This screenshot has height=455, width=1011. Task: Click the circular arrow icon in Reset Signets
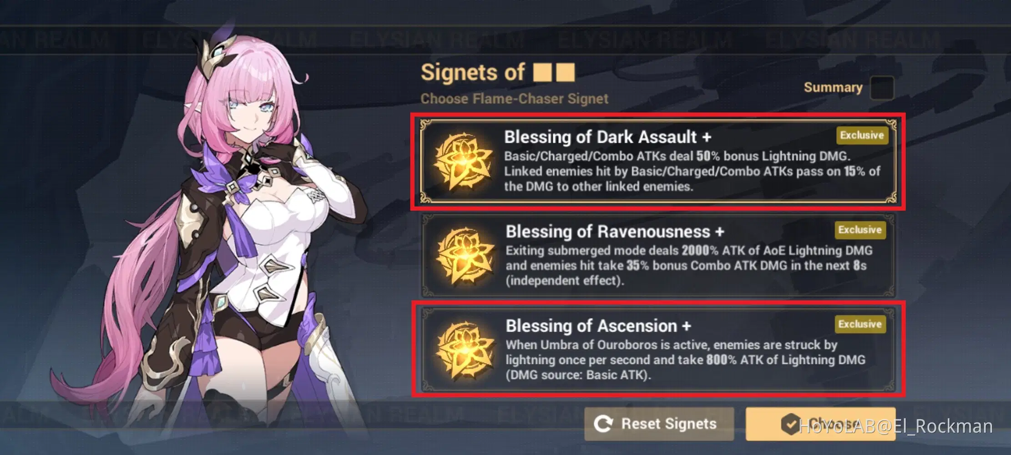pos(603,424)
